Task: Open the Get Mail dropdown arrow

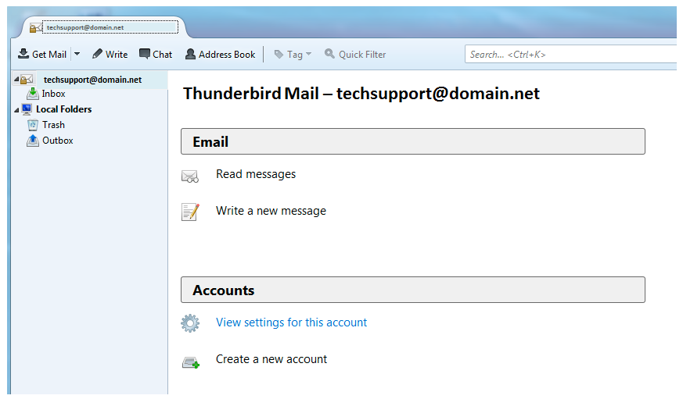Action: pyautogui.click(x=77, y=54)
